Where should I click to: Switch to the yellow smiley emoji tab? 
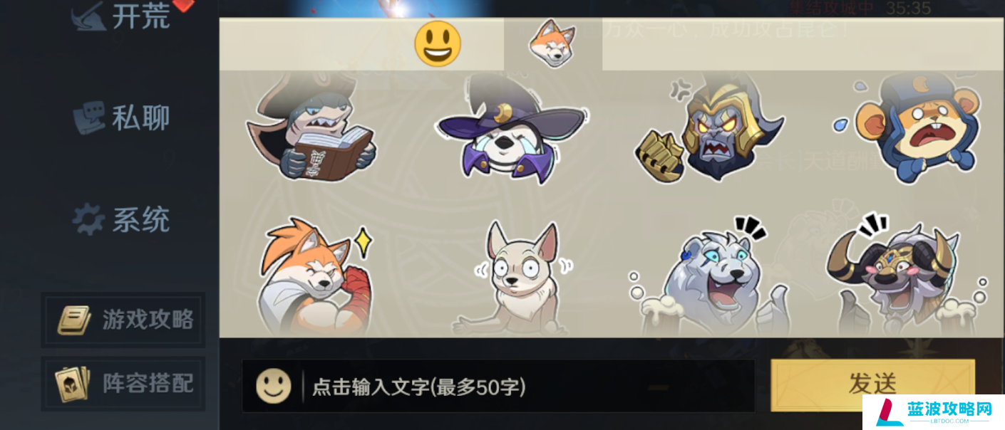click(438, 43)
